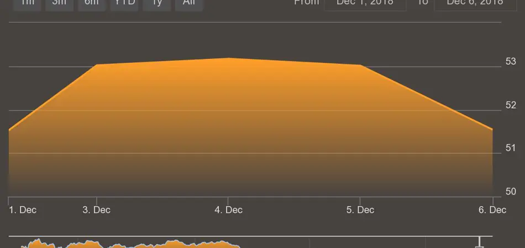The image size is (525, 248).
Task: Click the data point at 4. Dec peak
Action: tap(228, 58)
